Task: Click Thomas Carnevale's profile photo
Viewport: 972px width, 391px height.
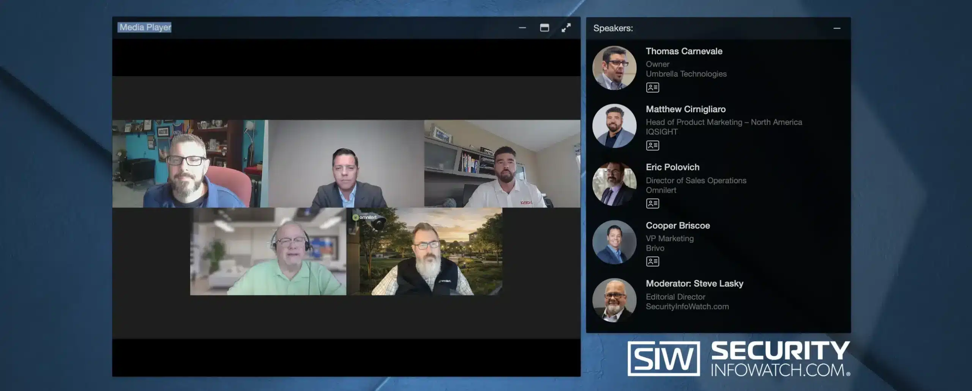Action: point(614,68)
